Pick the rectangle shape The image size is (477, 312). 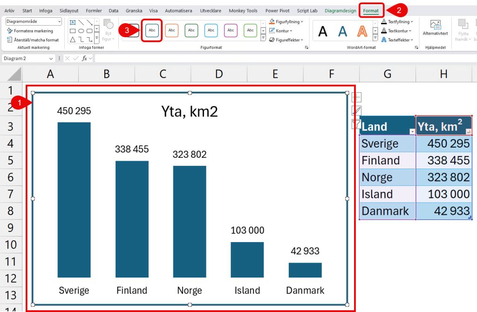[x=72, y=31]
